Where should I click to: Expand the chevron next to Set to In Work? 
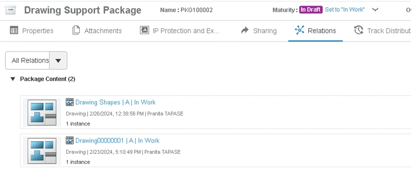(x=375, y=10)
